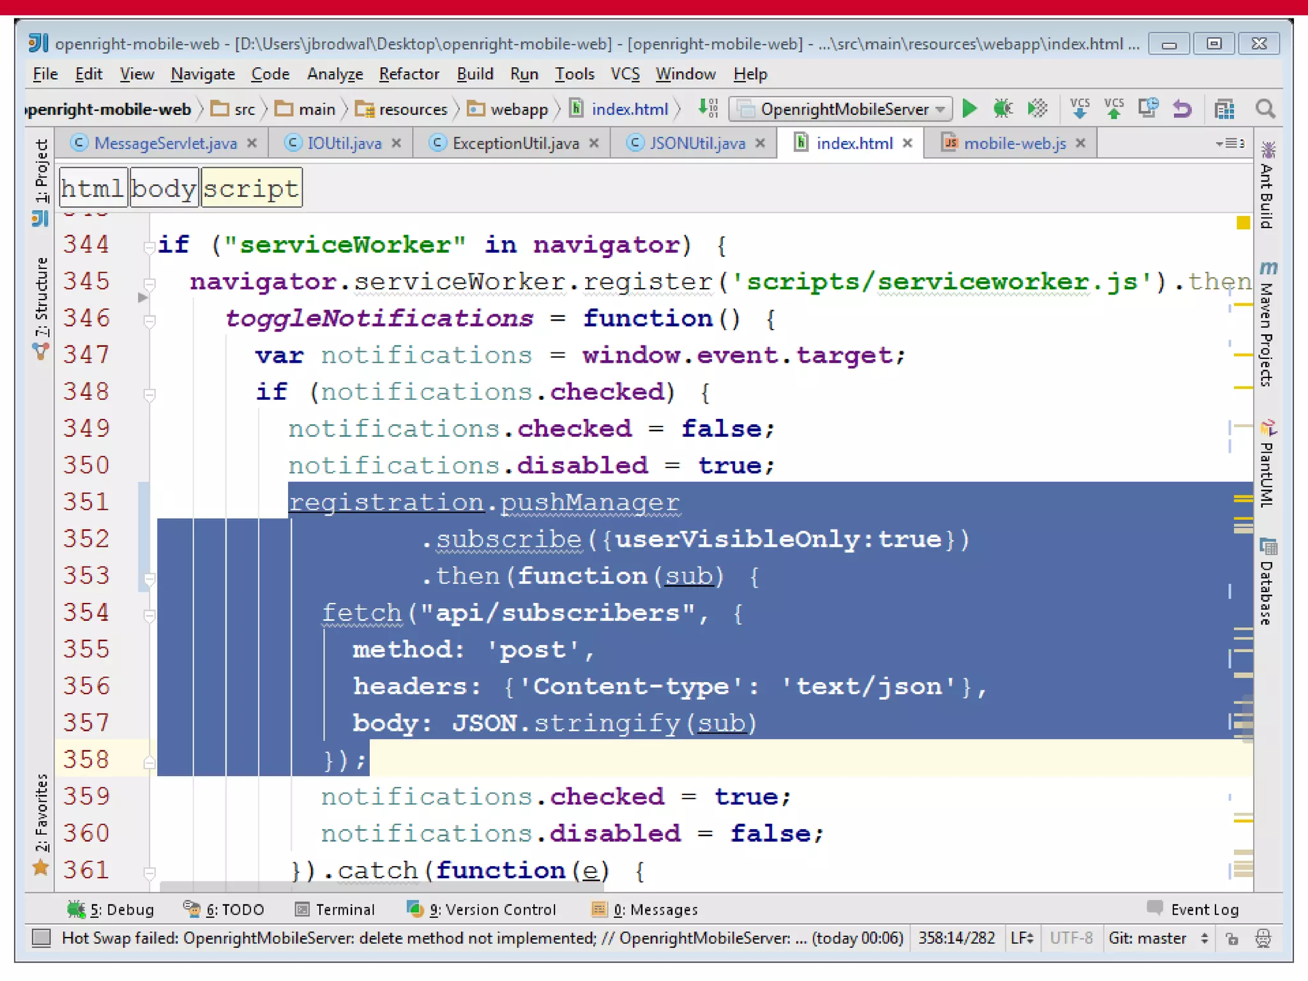Click the Run with Coverage icon
Viewport: 1308px width, 981px height.
click(1037, 109)
